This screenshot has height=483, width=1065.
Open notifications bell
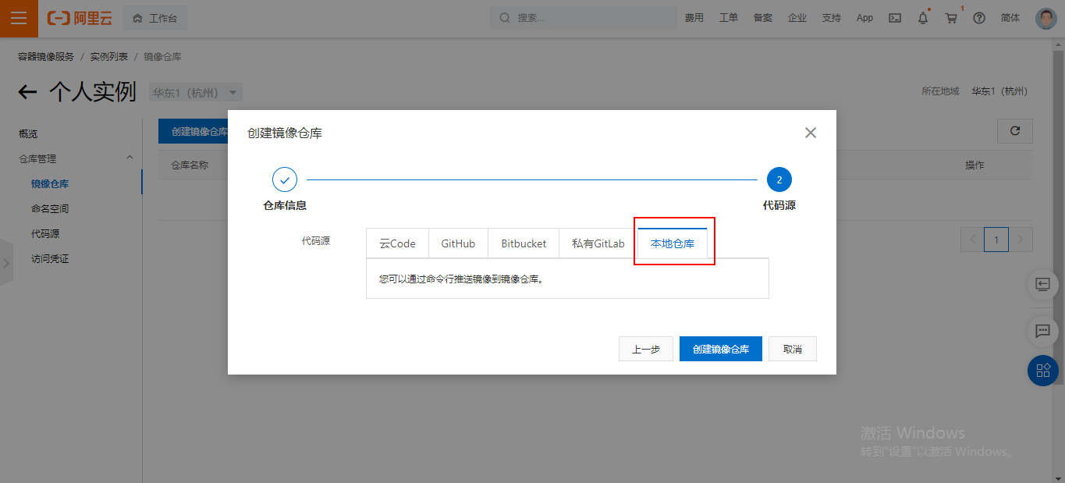pos(923,18)
